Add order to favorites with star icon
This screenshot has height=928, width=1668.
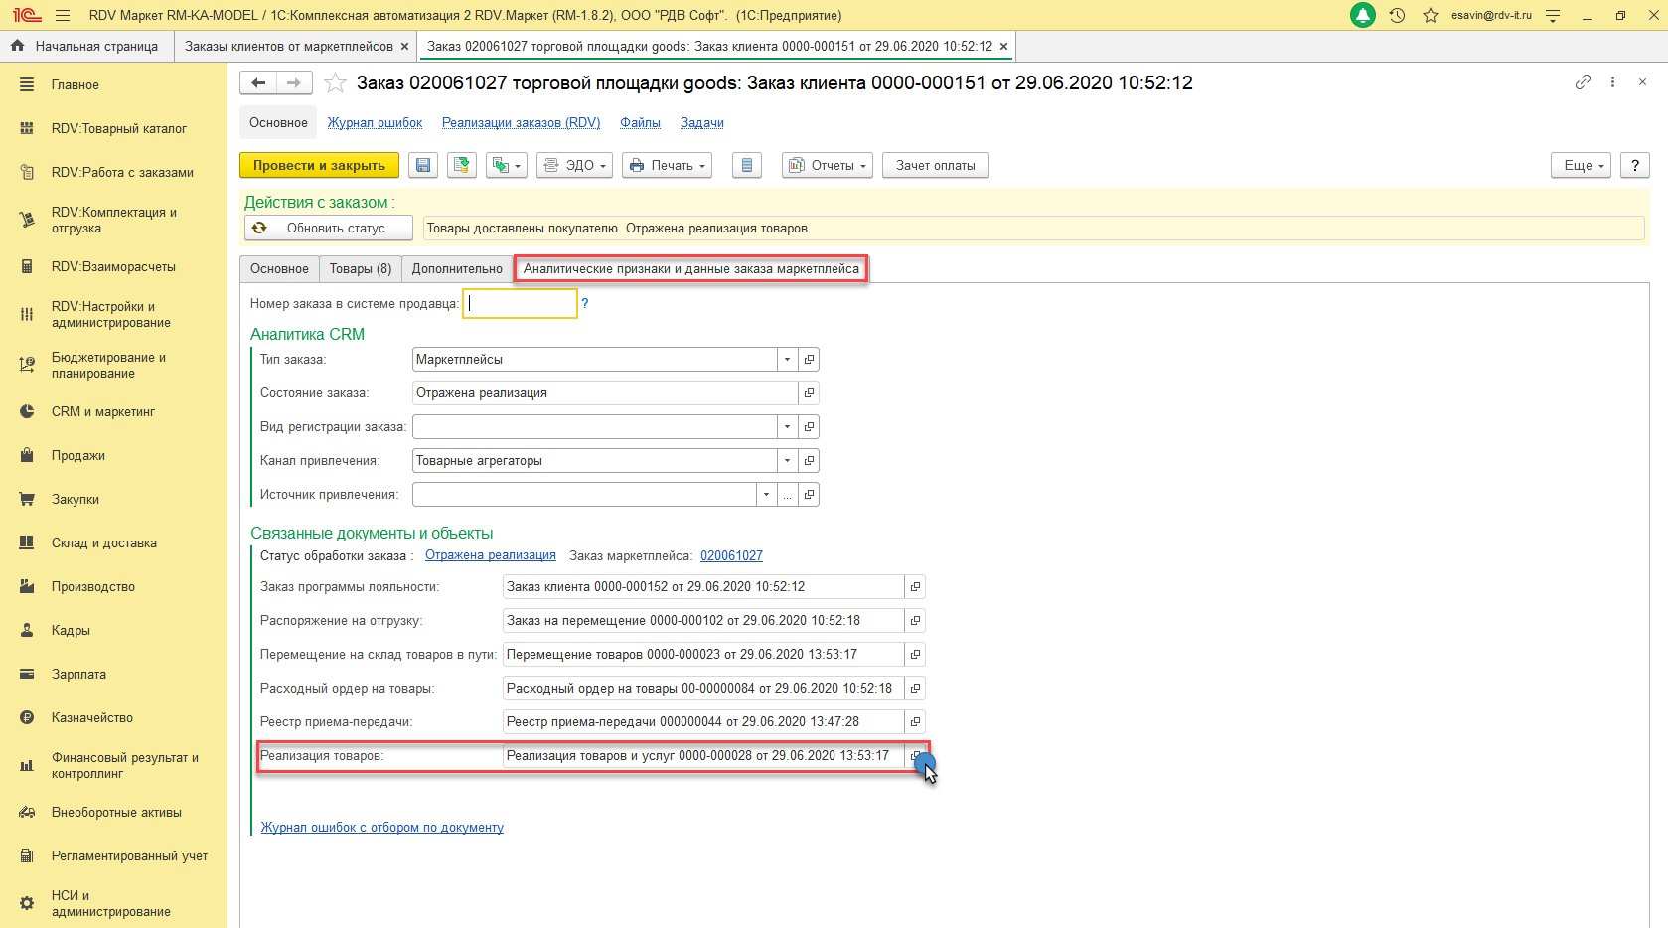336,83
